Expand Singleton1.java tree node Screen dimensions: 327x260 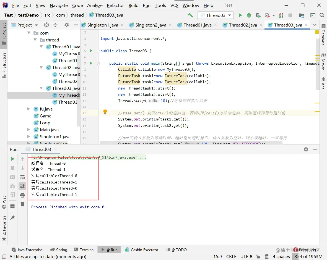coord(29,136)
